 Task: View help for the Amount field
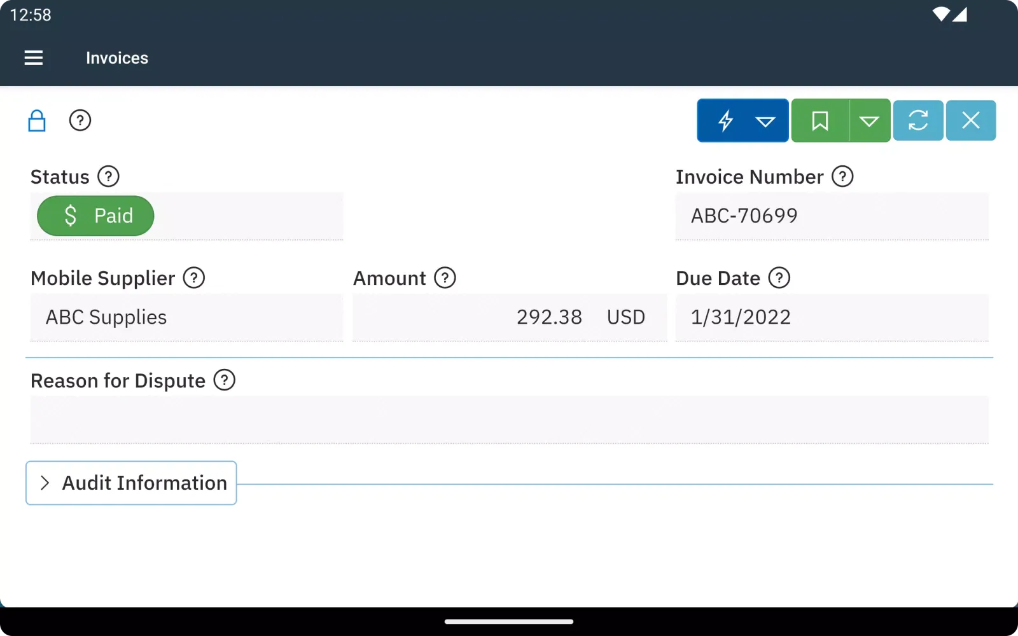tap(445, 278)
